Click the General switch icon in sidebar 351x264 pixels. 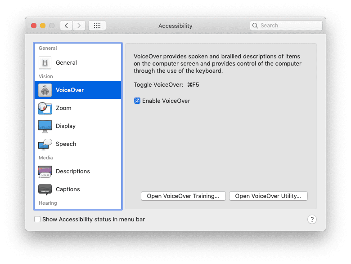(45, 63)
